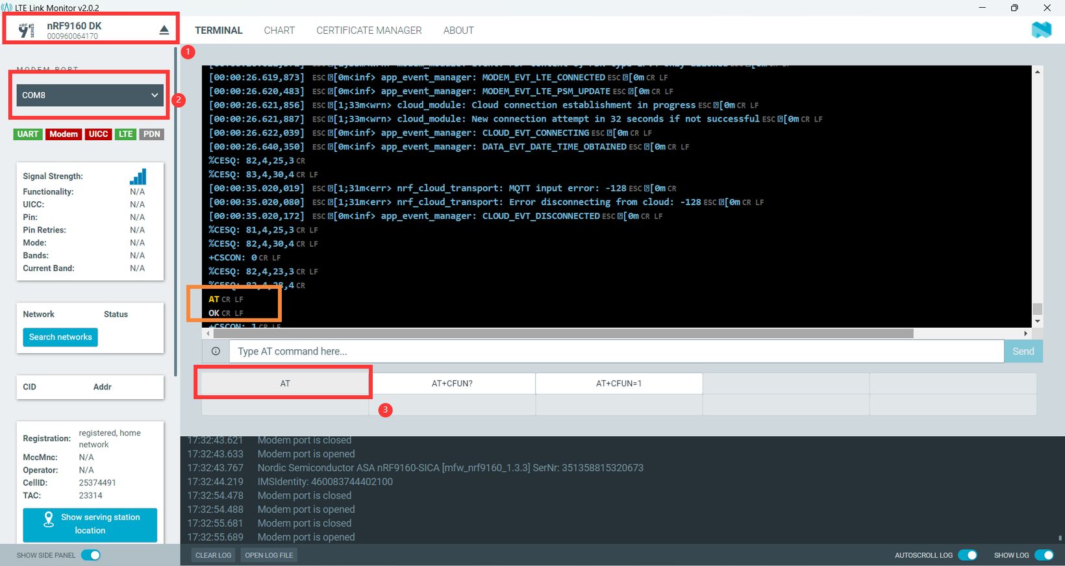This screenshot has height=566, width=1065.
Task: Click the AT command input field
Action: tap(616, 351)
